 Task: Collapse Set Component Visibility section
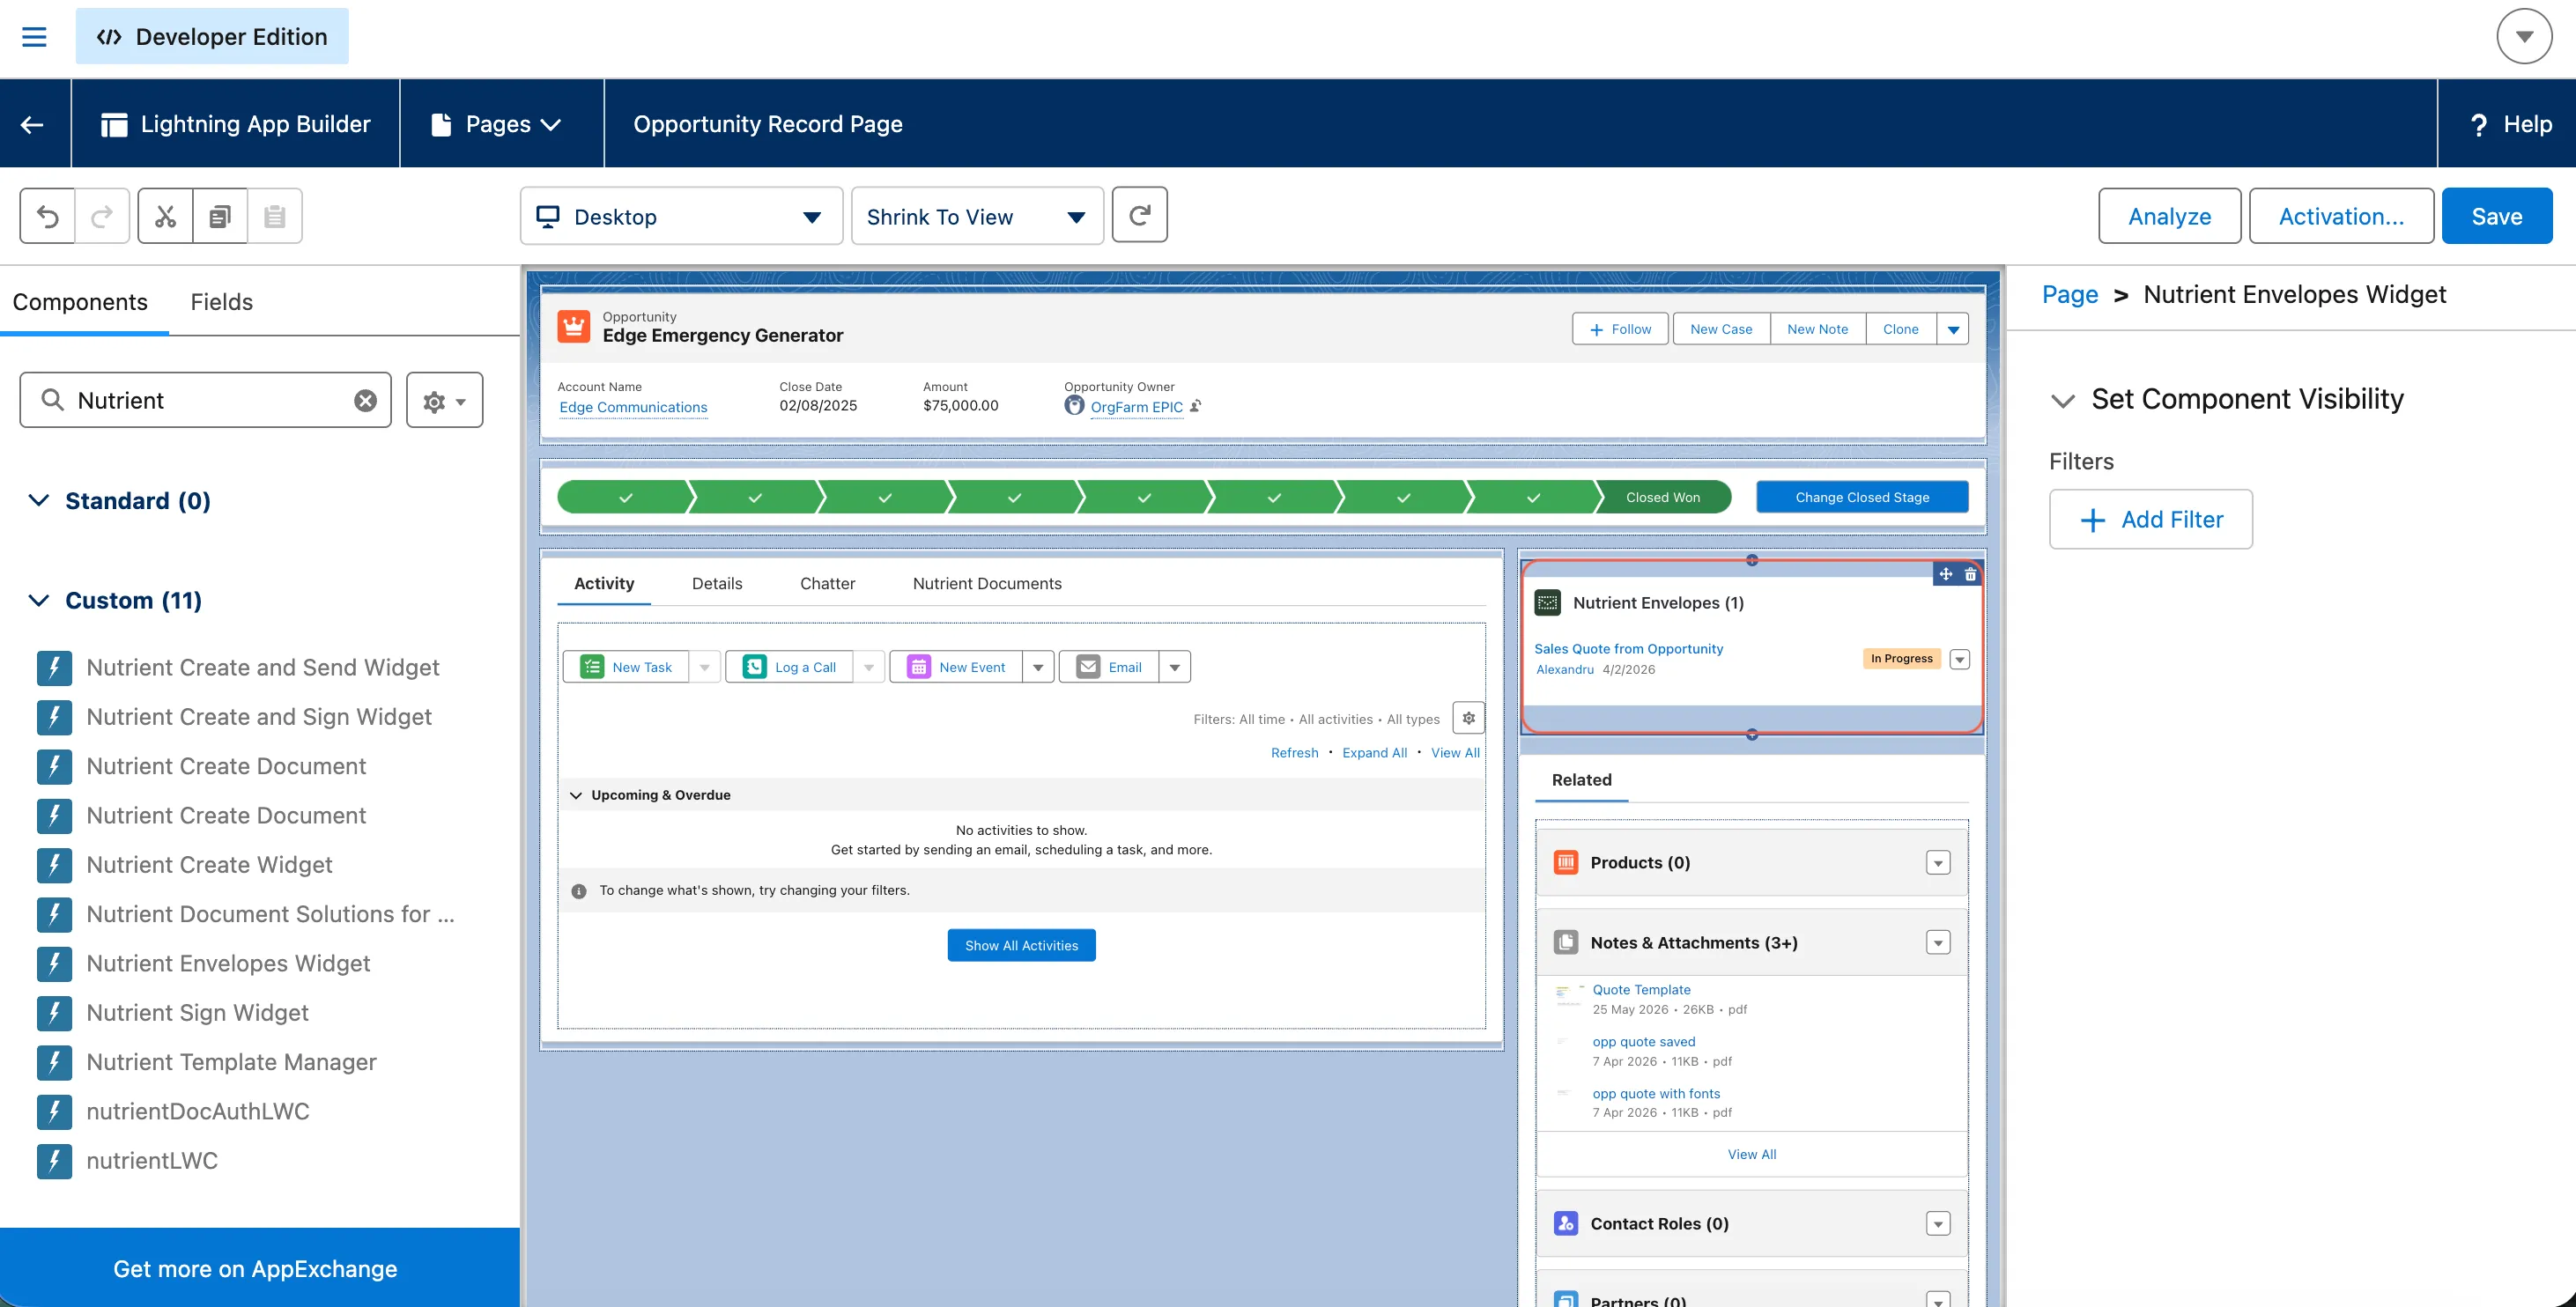(2063, 400)
